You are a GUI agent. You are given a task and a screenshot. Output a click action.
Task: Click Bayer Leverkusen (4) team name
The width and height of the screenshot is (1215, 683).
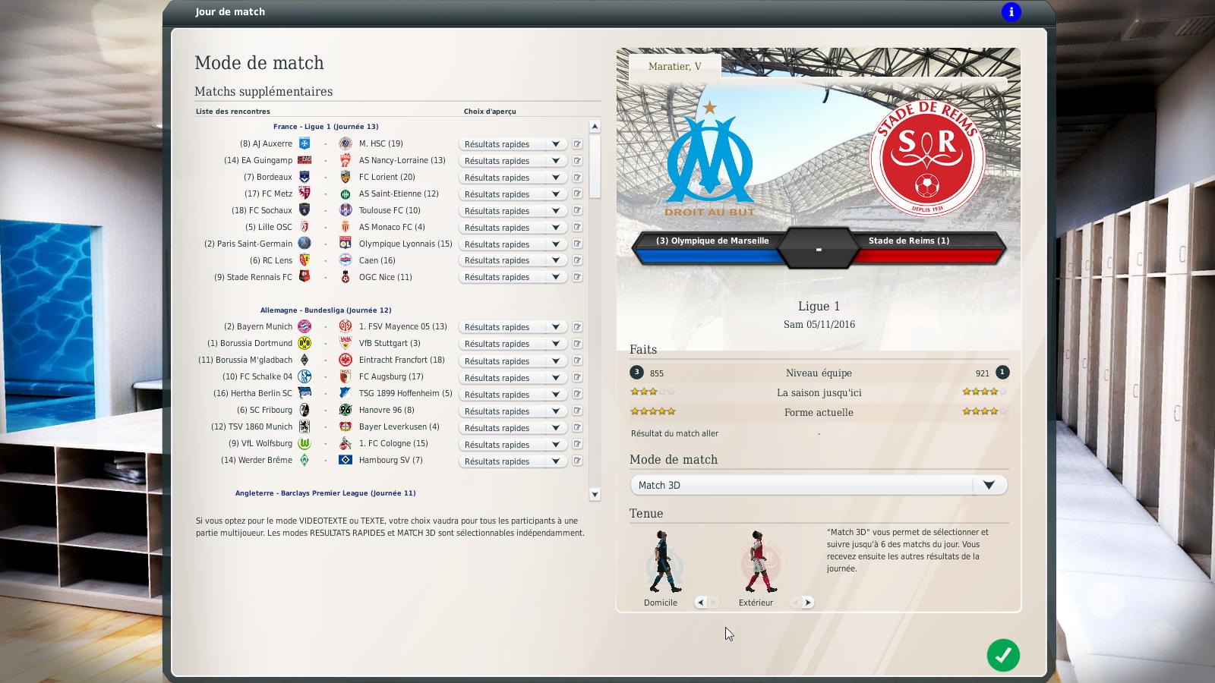click(399, 426)
